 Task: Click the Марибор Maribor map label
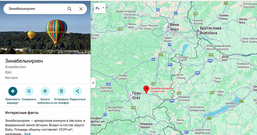pos(146,125)
